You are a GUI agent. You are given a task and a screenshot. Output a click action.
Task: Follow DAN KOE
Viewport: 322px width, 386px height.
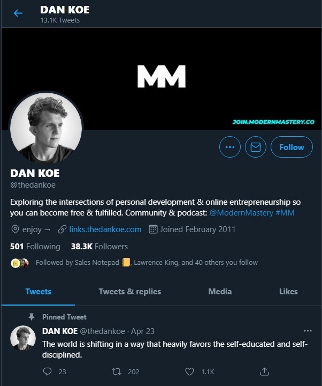291,147
